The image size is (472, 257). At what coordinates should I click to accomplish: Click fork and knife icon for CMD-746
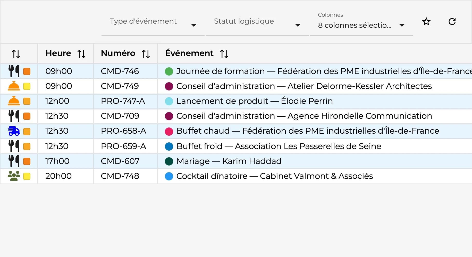pyautogui.click(x=14, y=71)
